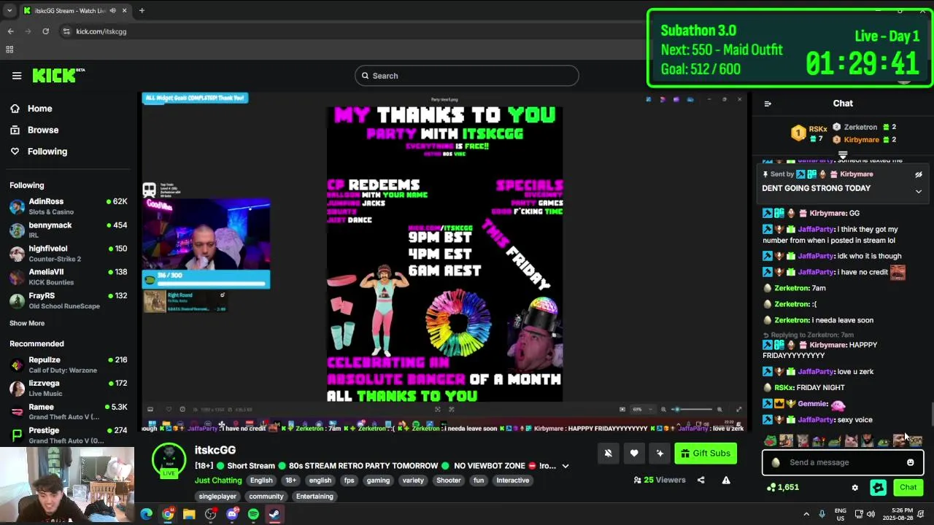Screen dimensions: 934x525
Task: Open lizzvega recommended channel
Action: 68,388
